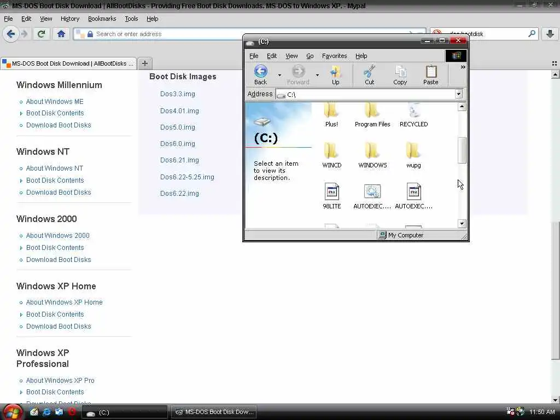
Task: Click Back button in C: explorer window
Action: pos(261,74)
